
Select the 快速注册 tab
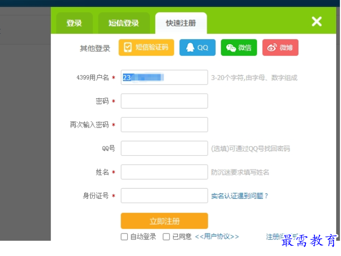point(181,23)
